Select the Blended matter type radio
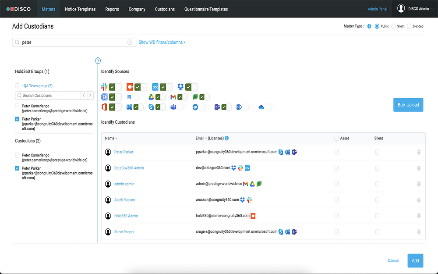 [x=409, y=26]
